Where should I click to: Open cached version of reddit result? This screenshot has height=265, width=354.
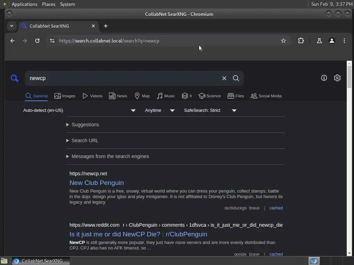tap(276, 254)
